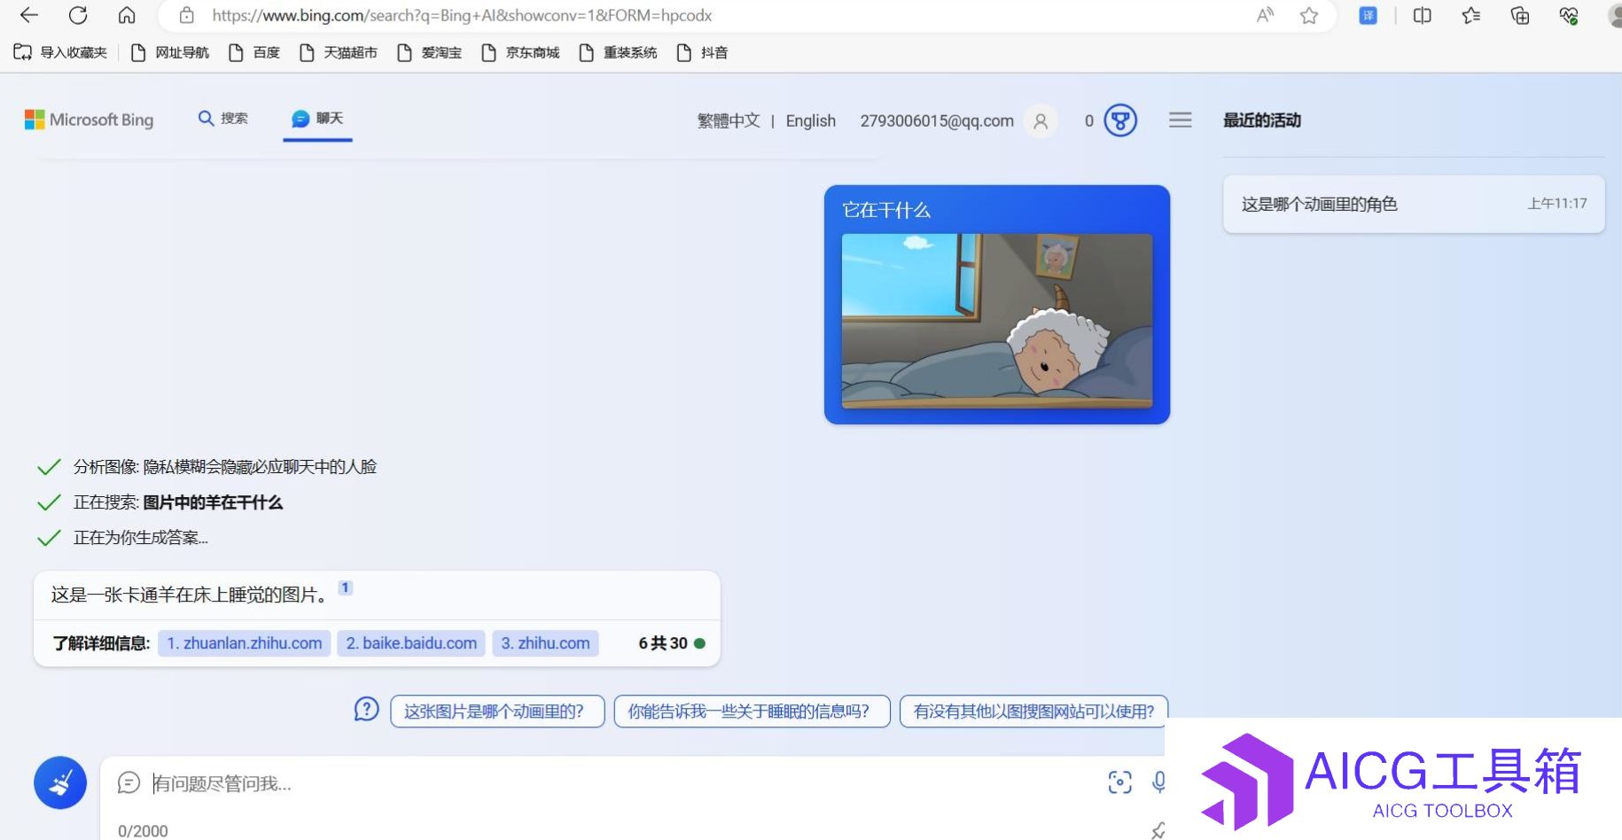Select suggestion 有没有其他以图搜图网站可以使用?
Screen dimensions: 1622x840
[1033, 711]
